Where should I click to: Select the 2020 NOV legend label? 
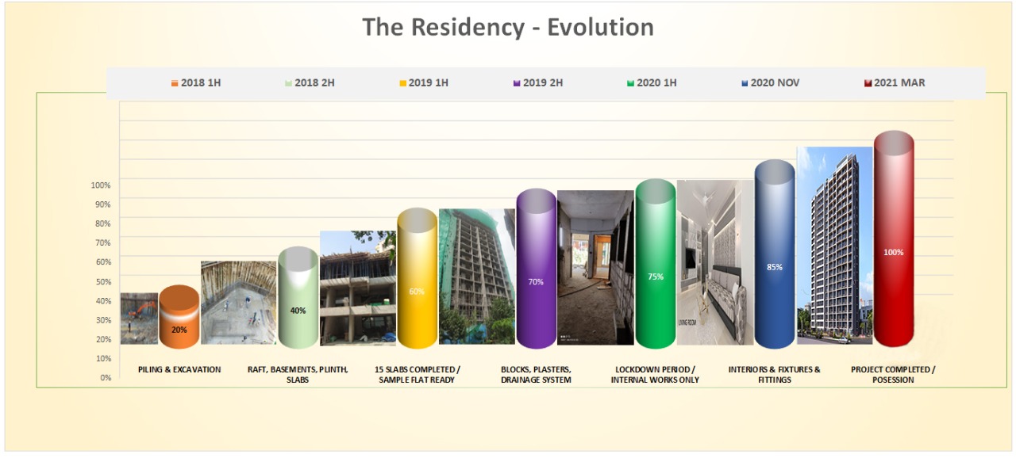pyautogui.click(x=773, y=83)
